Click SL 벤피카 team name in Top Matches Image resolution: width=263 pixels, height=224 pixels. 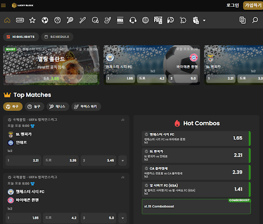24,134
